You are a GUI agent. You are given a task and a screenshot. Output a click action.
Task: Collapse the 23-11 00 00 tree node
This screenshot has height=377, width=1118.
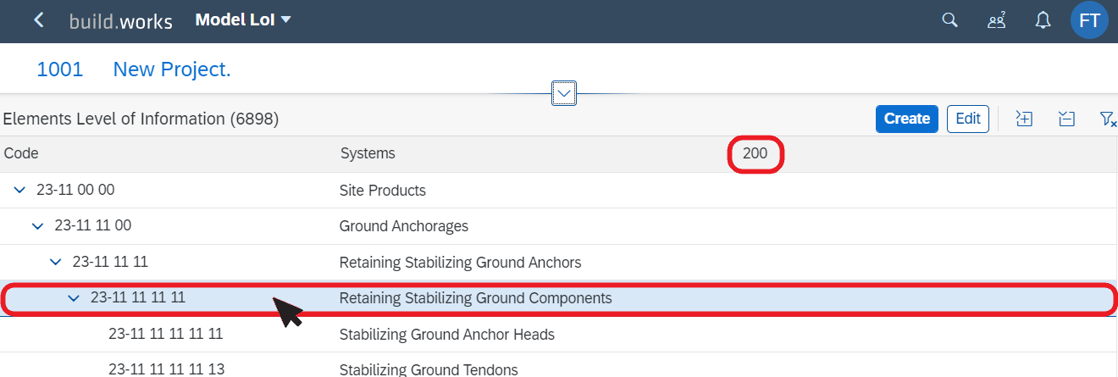click(x=19, y=191)
